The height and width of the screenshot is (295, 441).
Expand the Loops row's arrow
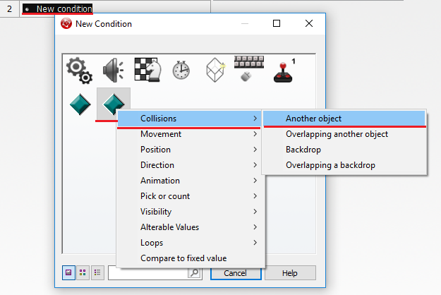coord(255,242)
